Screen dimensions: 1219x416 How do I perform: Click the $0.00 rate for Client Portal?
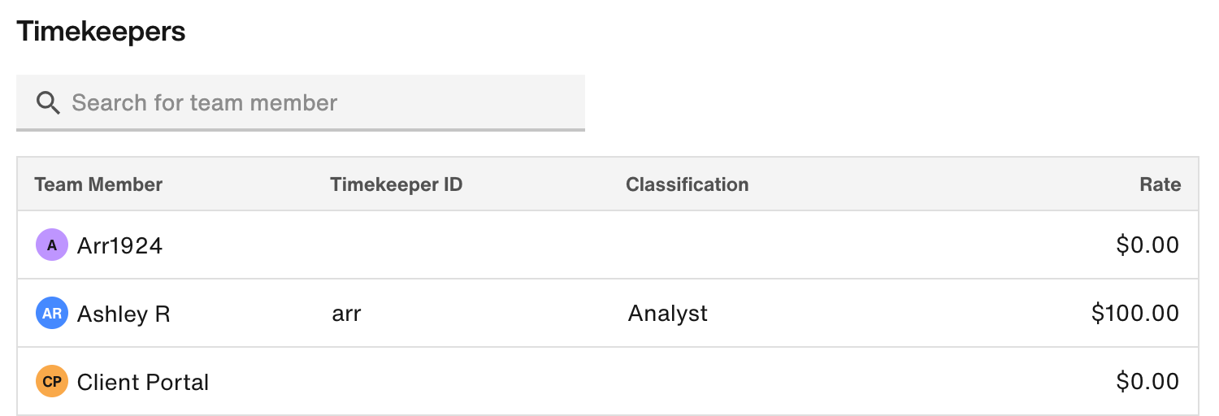click(1147, 381)
